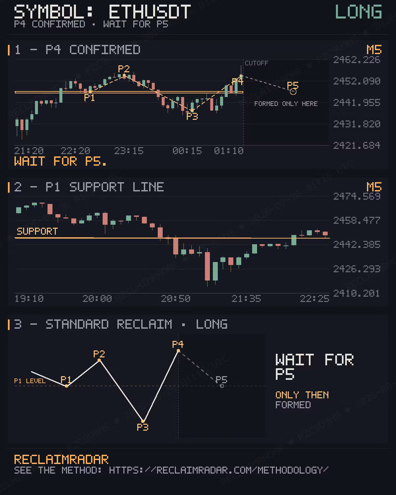Click the P1 marker in chart 1

point(89,92)
